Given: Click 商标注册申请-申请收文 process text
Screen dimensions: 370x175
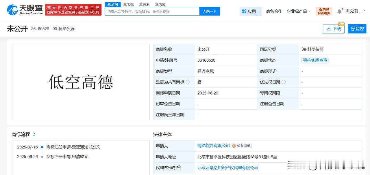Looking at the screenshot, I should [67, 157].
